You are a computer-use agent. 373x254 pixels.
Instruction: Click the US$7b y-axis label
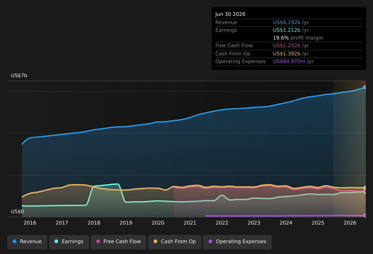(19, 76)
